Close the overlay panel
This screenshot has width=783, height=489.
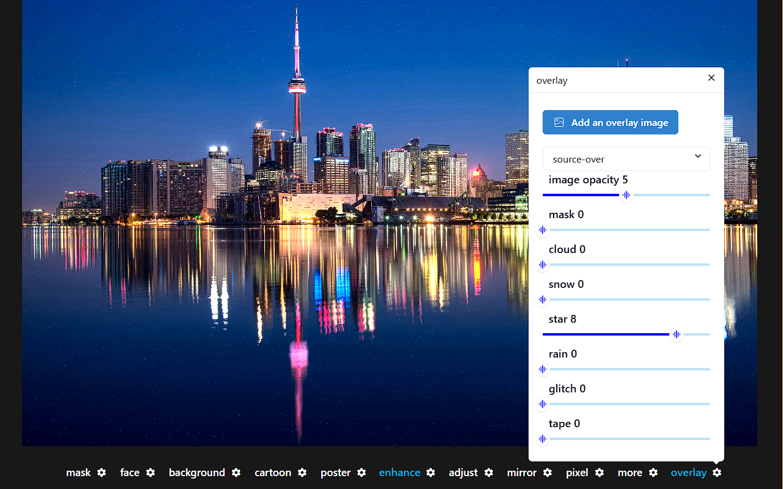pyautogui.click(x=711, y=78)
